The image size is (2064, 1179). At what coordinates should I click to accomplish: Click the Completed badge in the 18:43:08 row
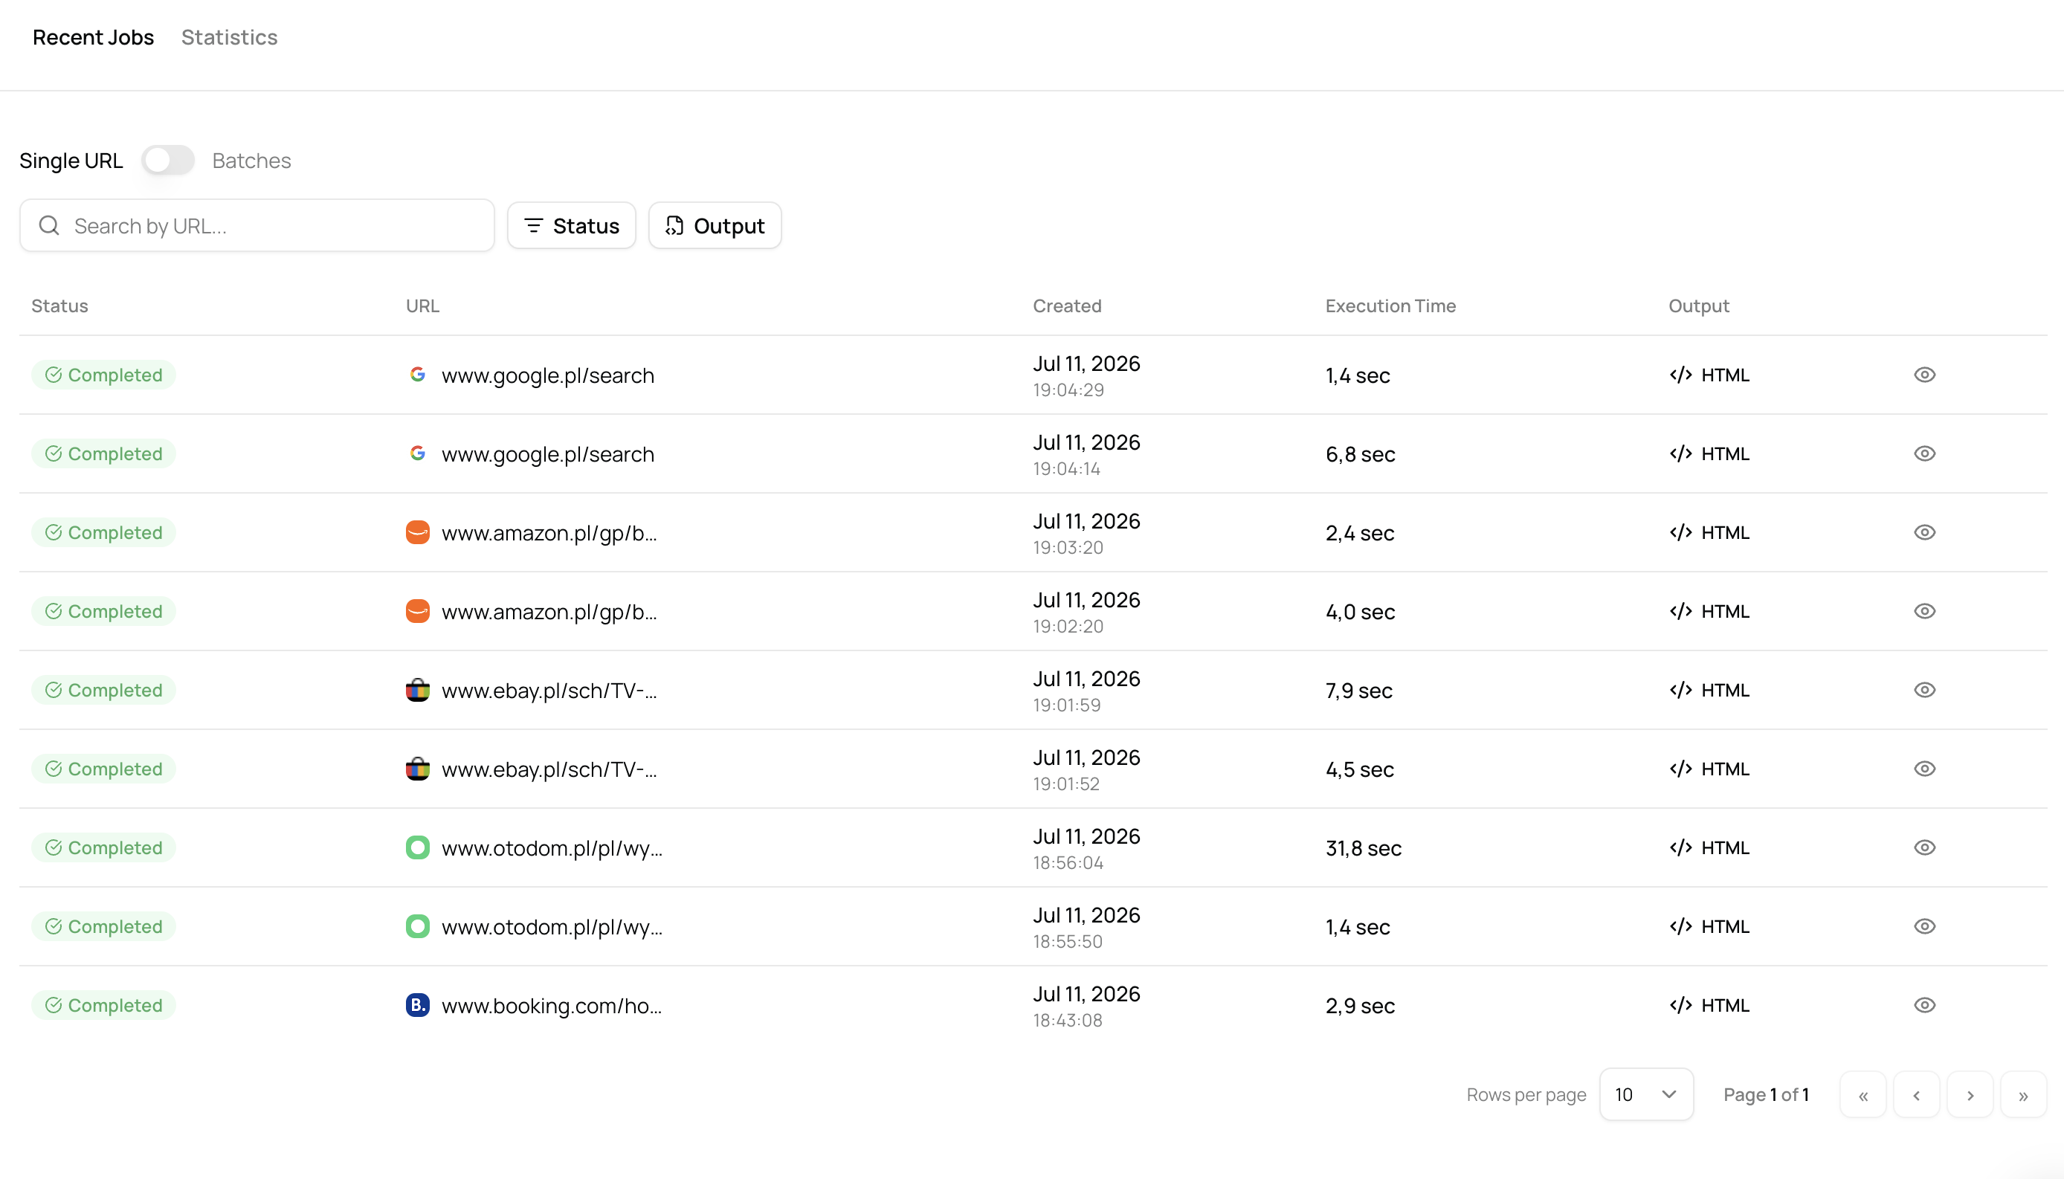pyautogui.click(x=103, y=1005)
